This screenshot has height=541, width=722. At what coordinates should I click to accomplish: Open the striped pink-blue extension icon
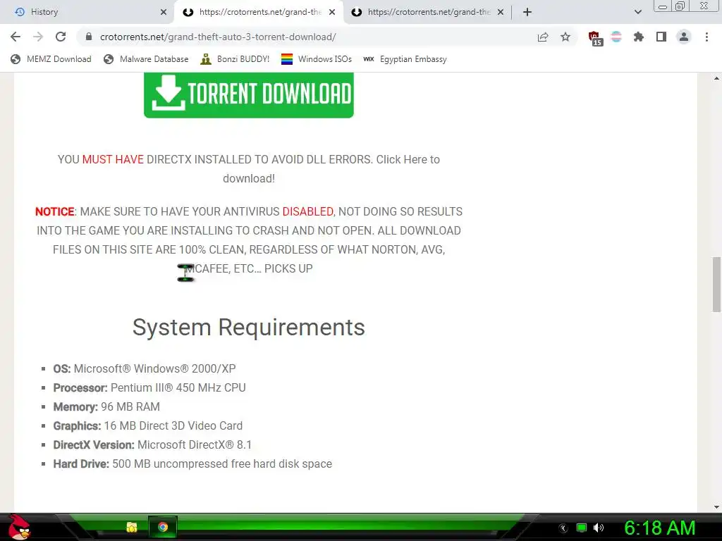coord(616,37)
